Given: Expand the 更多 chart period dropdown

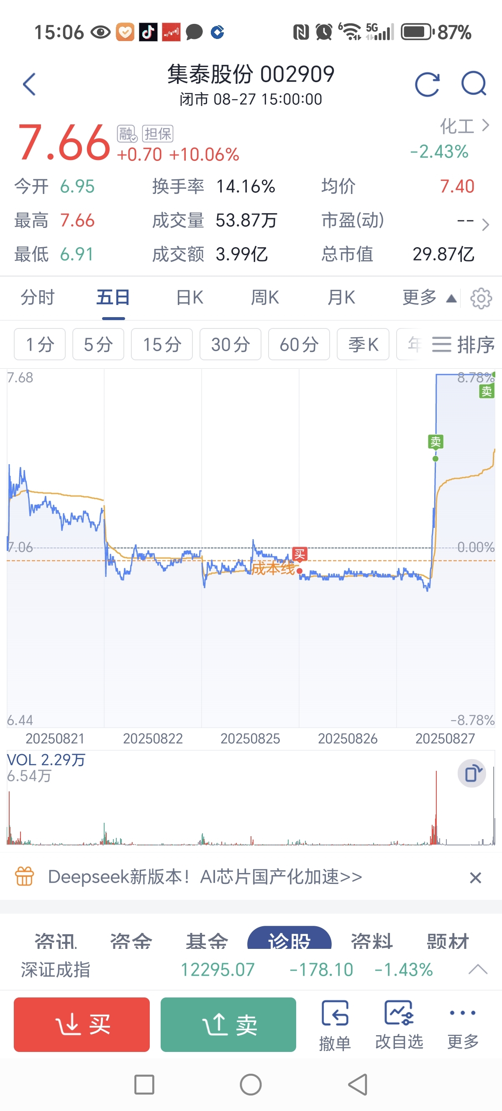Looking at the screenshot, I should (429, 297).
